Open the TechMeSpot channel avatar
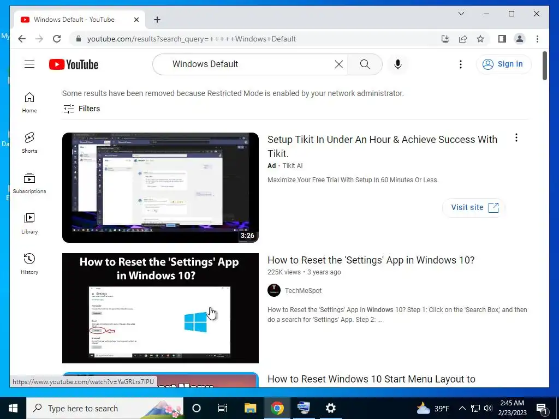The image size is (559, 419). click(274, 290)
